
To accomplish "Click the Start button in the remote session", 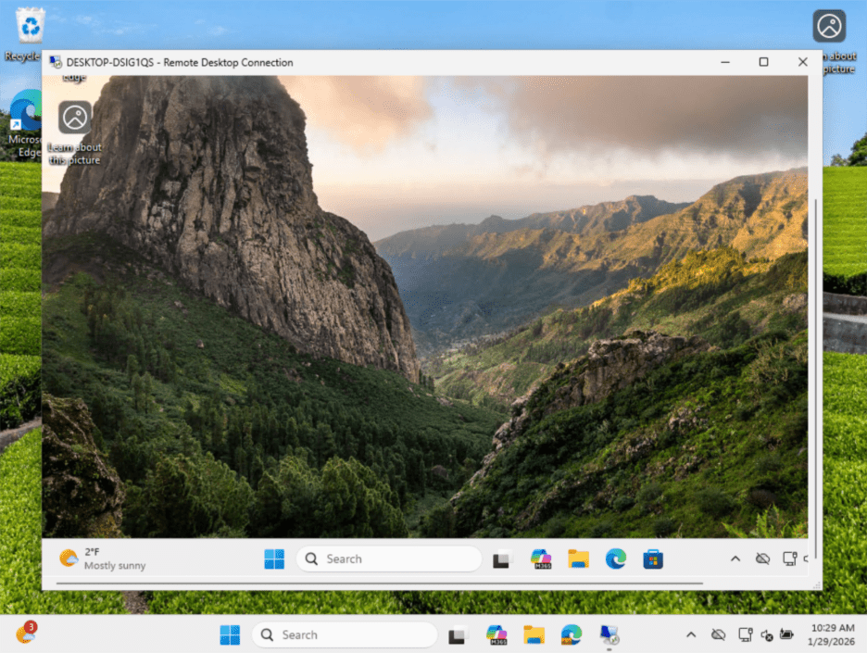I will click(x=274, y=559).
